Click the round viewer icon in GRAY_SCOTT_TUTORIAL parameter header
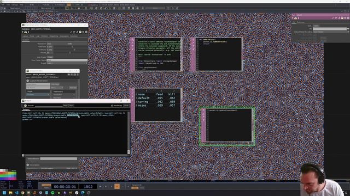The width and height of the screenshot is (350, 196). click(80, 32)
